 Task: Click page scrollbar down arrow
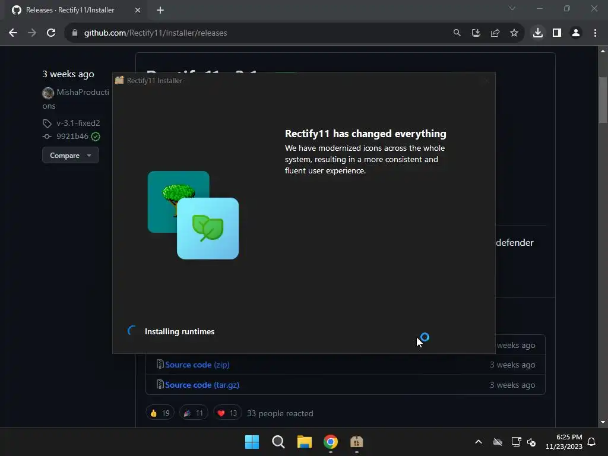[x=603, y=422]
